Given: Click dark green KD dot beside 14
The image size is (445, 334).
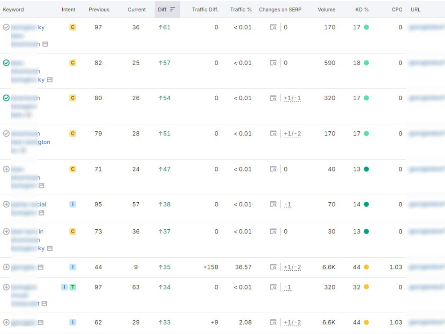Looking at the screenshot, I should coord(366,204).
